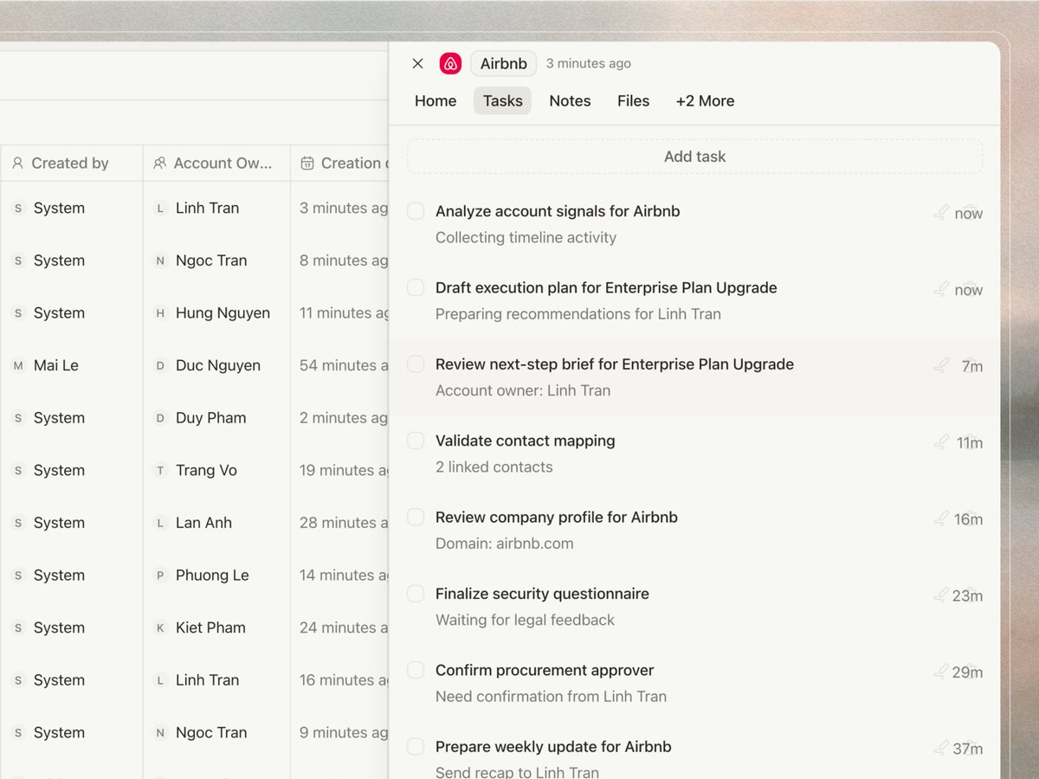Mark Review next-step brief task complete
This screenshot has width=1039, height=779.
(416, 364)
